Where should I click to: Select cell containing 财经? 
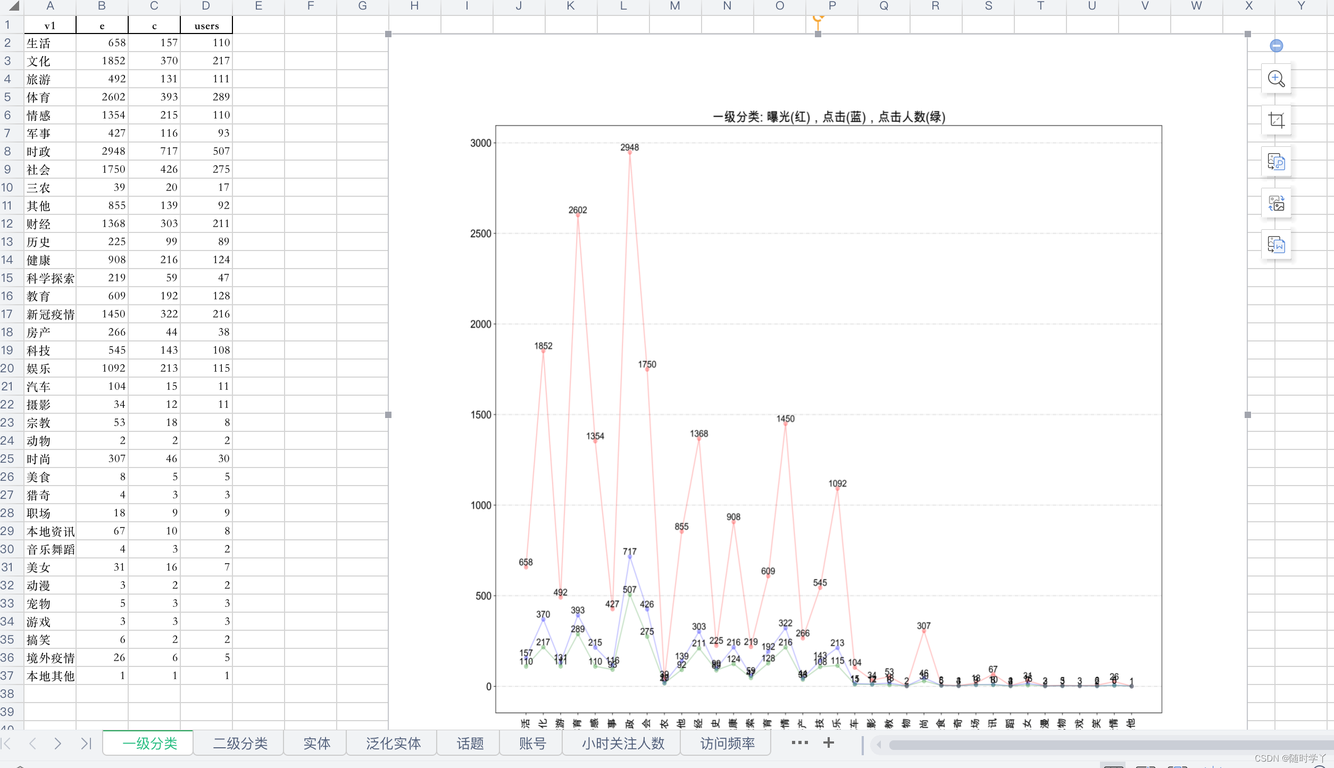point(50,223)
